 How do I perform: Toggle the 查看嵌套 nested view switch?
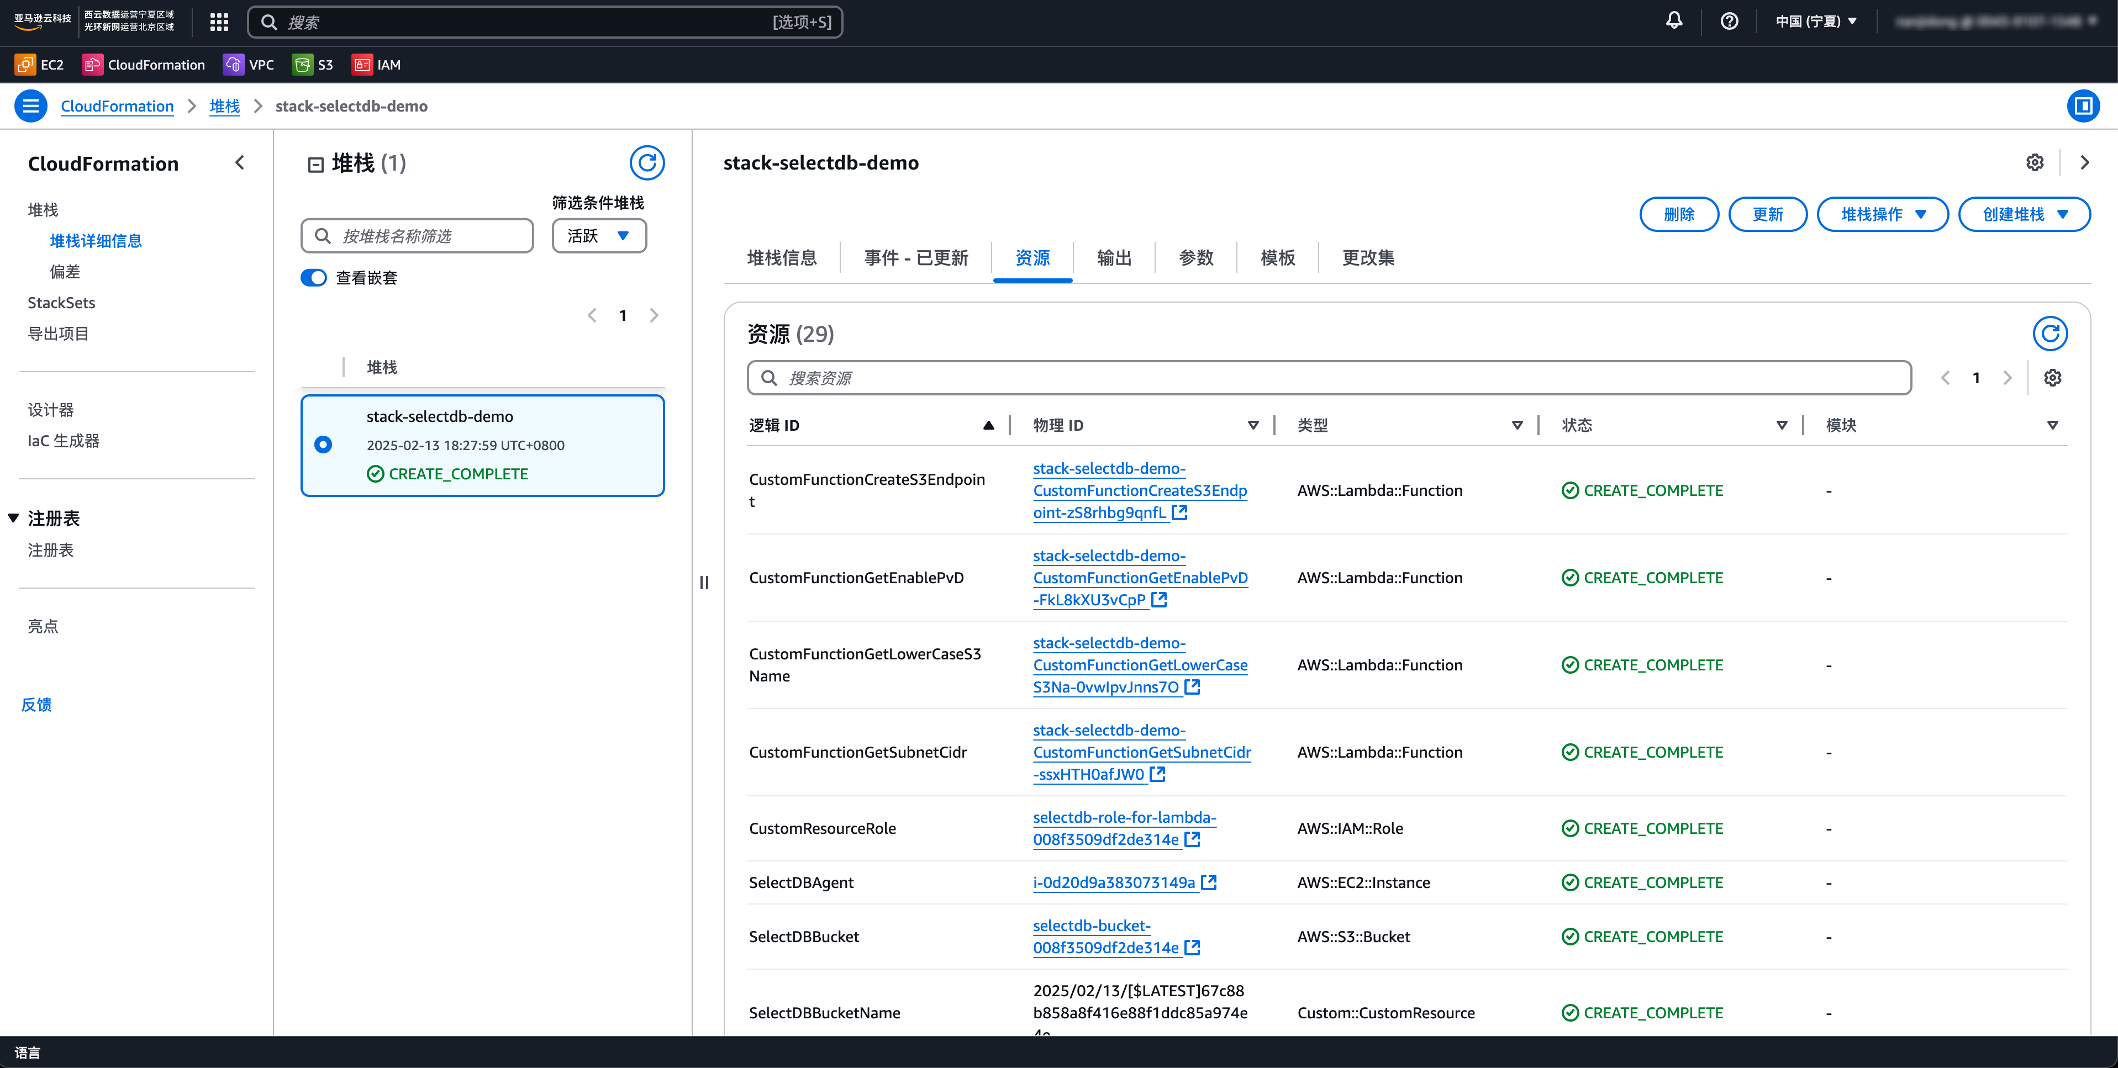click(x=313, y=278)
